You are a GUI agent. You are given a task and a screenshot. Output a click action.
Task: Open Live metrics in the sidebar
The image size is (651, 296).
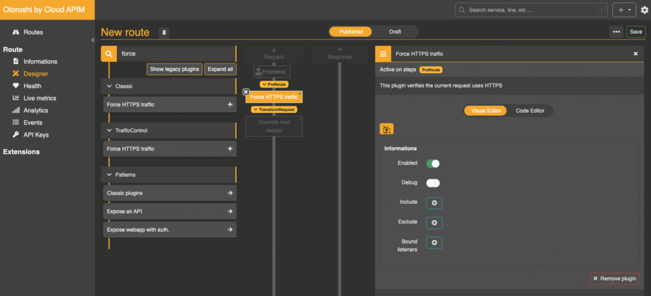(x=39, y=98)
